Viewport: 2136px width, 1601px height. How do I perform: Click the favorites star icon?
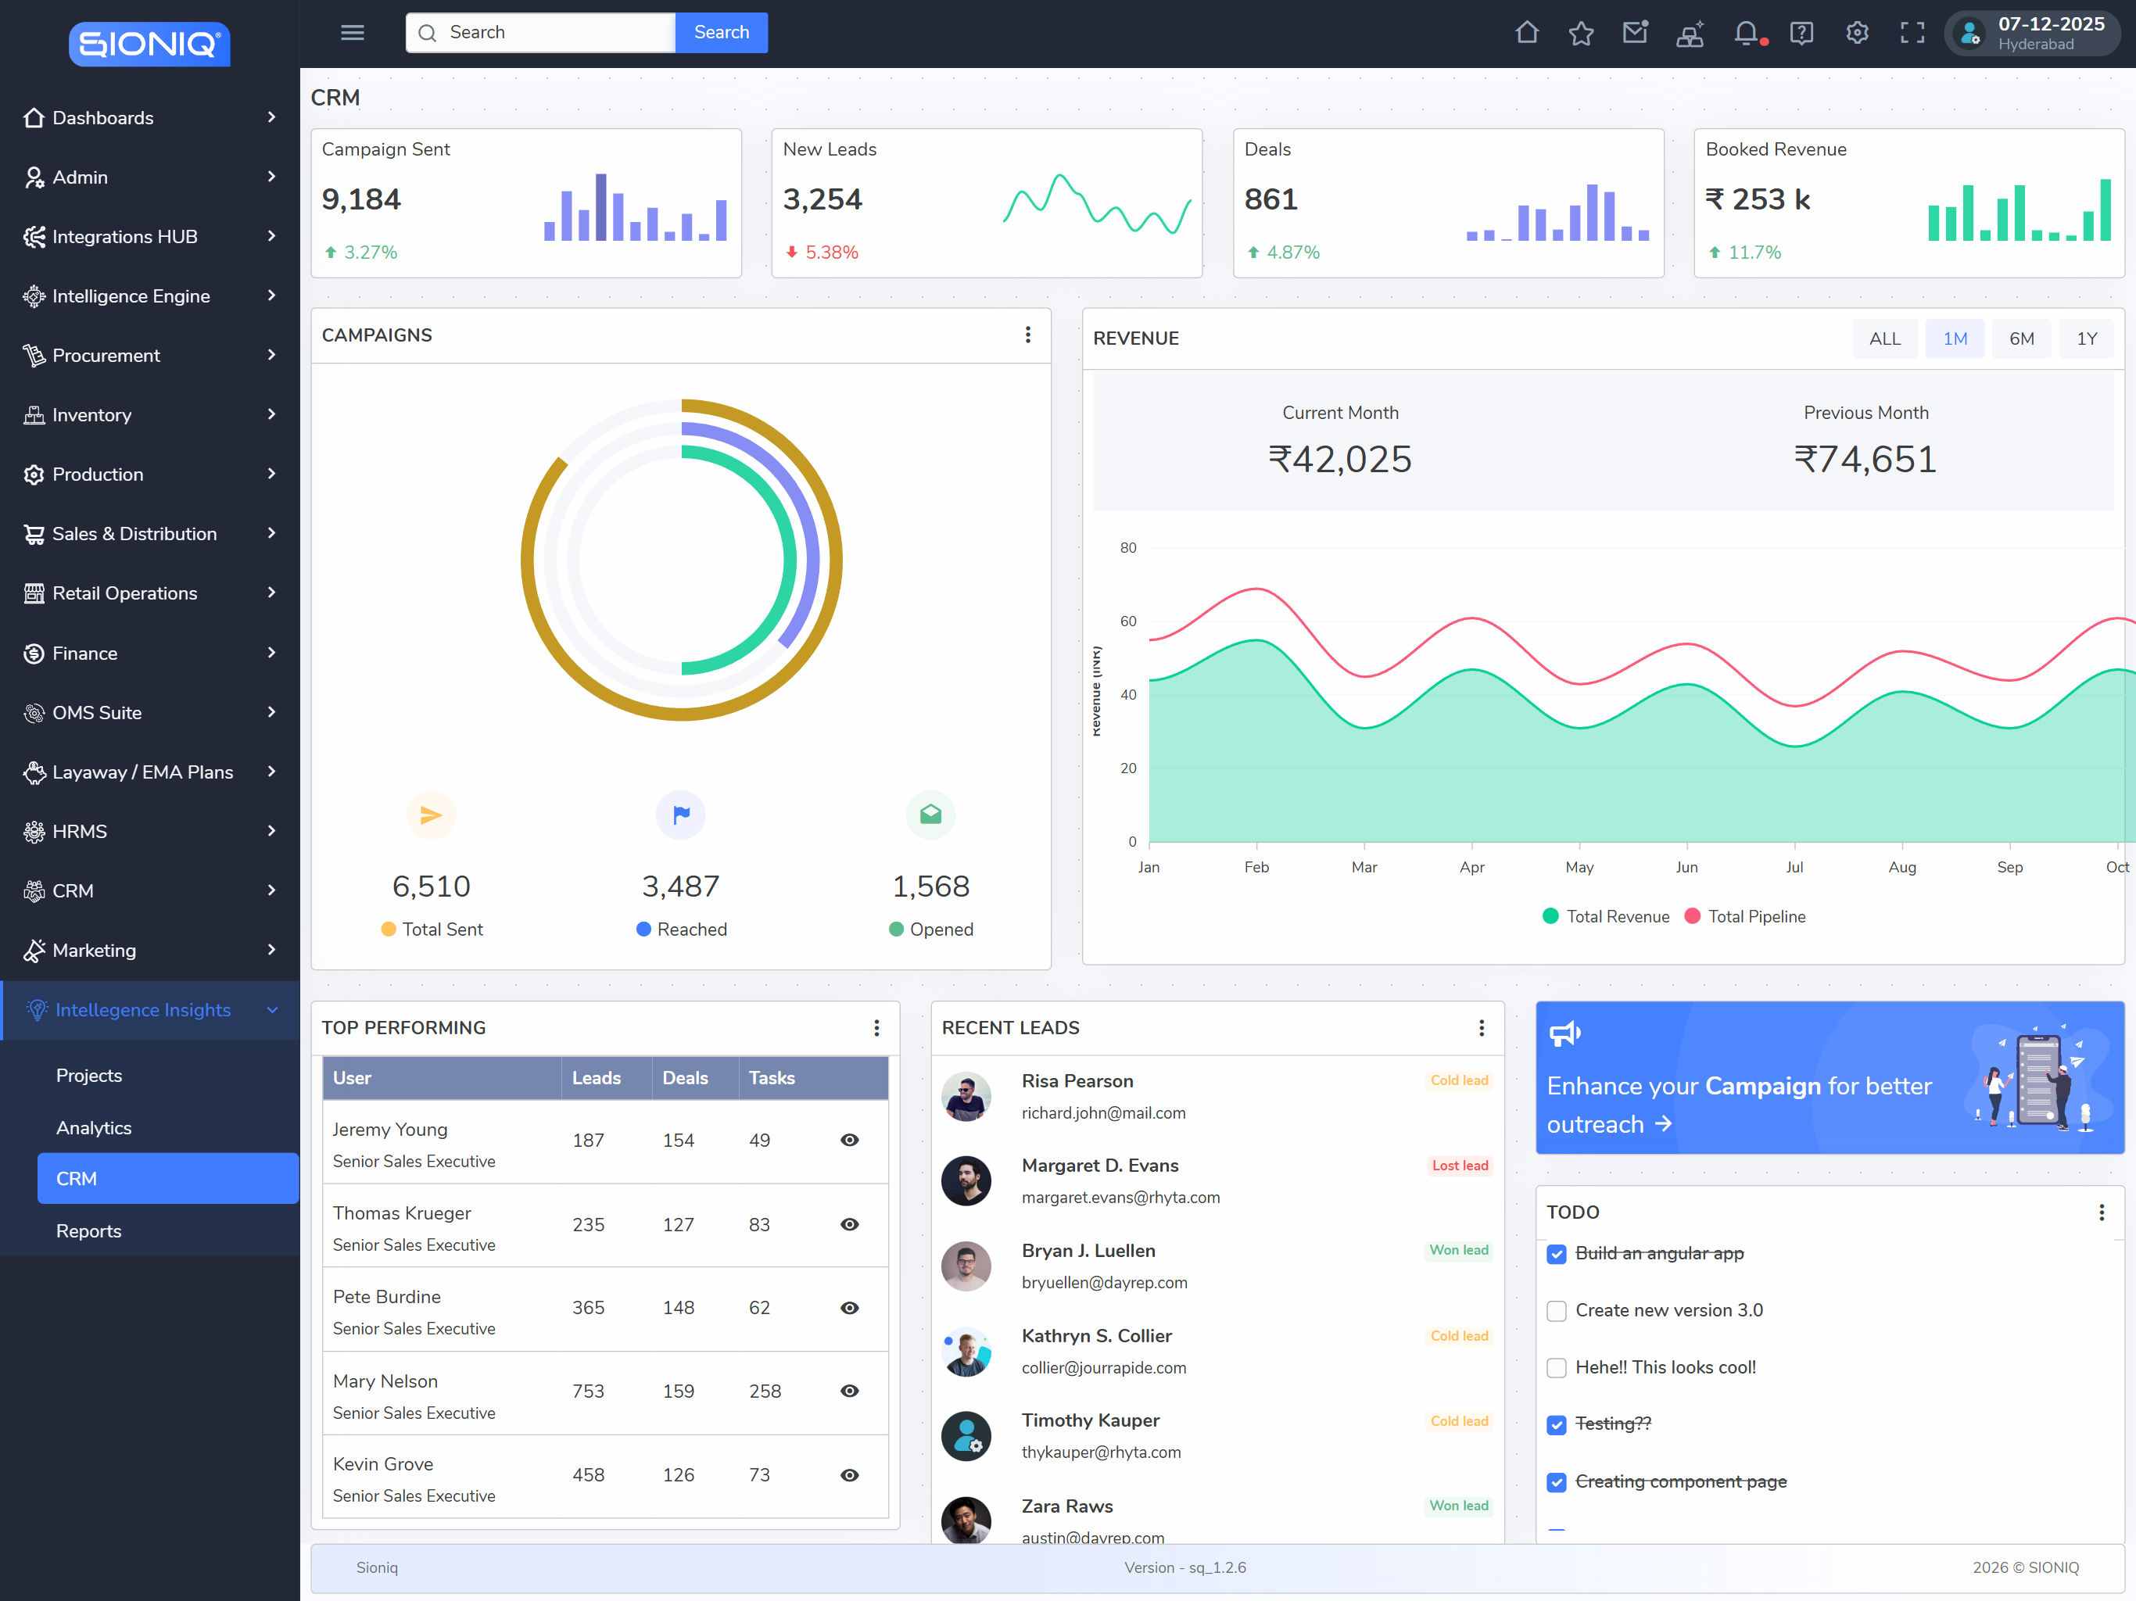1581,34
